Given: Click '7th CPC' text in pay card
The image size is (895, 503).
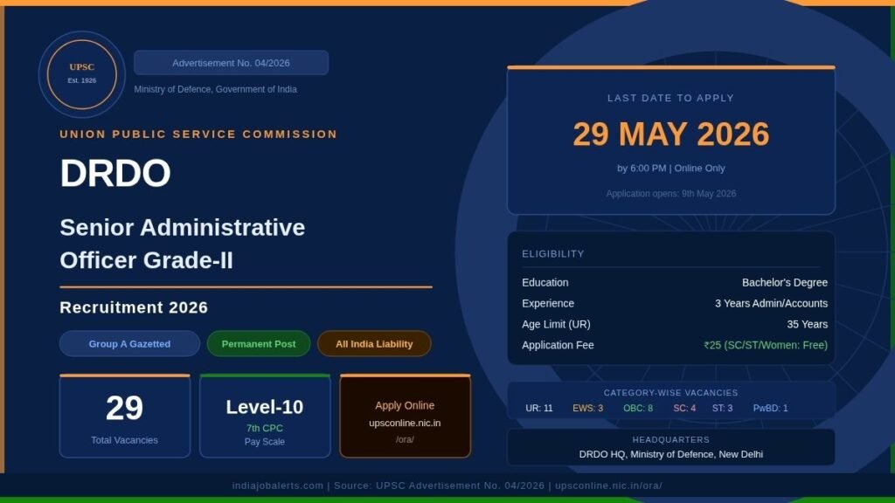Looking at the screenshot, I should point(264,428).
